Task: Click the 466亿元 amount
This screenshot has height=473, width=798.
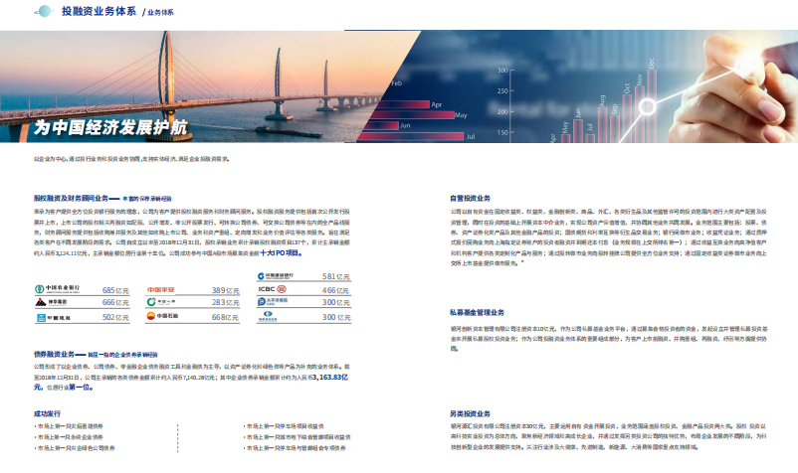Action: pyautogui.click(x=336, y=290)
